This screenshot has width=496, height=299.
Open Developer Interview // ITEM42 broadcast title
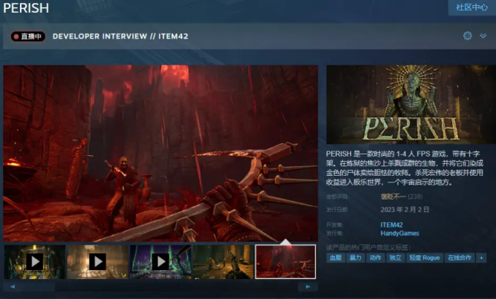click(120, 36)
